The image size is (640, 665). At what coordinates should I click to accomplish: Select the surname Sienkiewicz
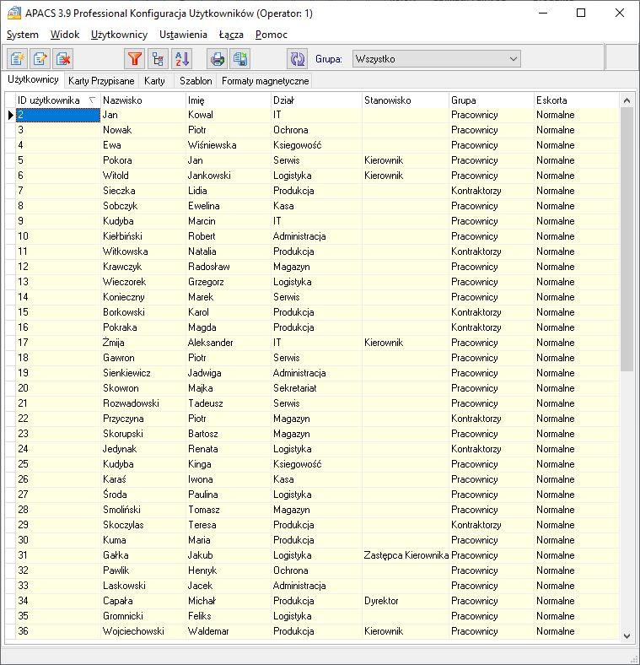click(x=126, y=373)
